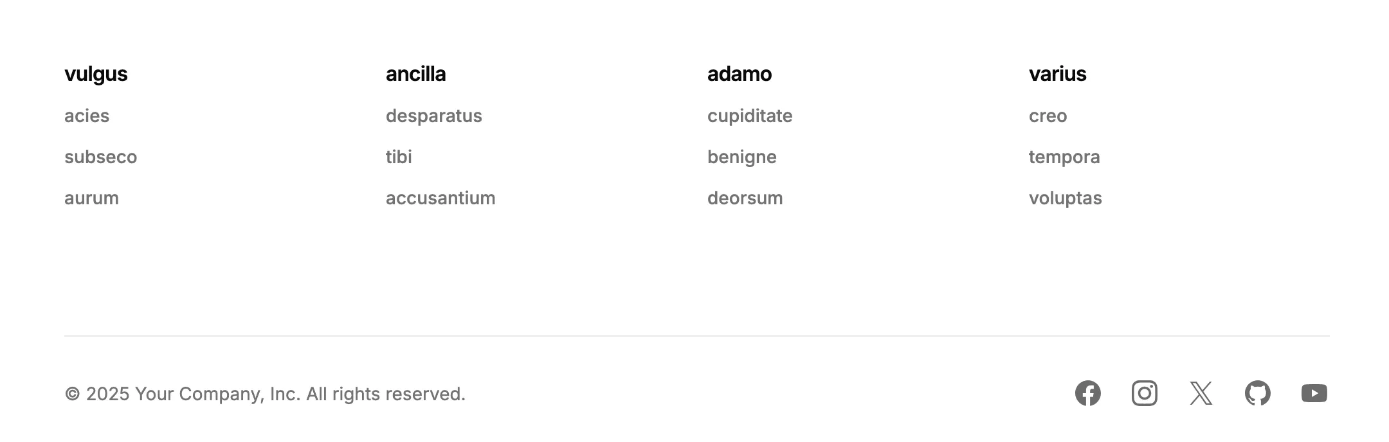Image resolution: width=1389 pixels, height=442 pixels.
Task: Click the benigne link
Action: (x=742, y=157)
